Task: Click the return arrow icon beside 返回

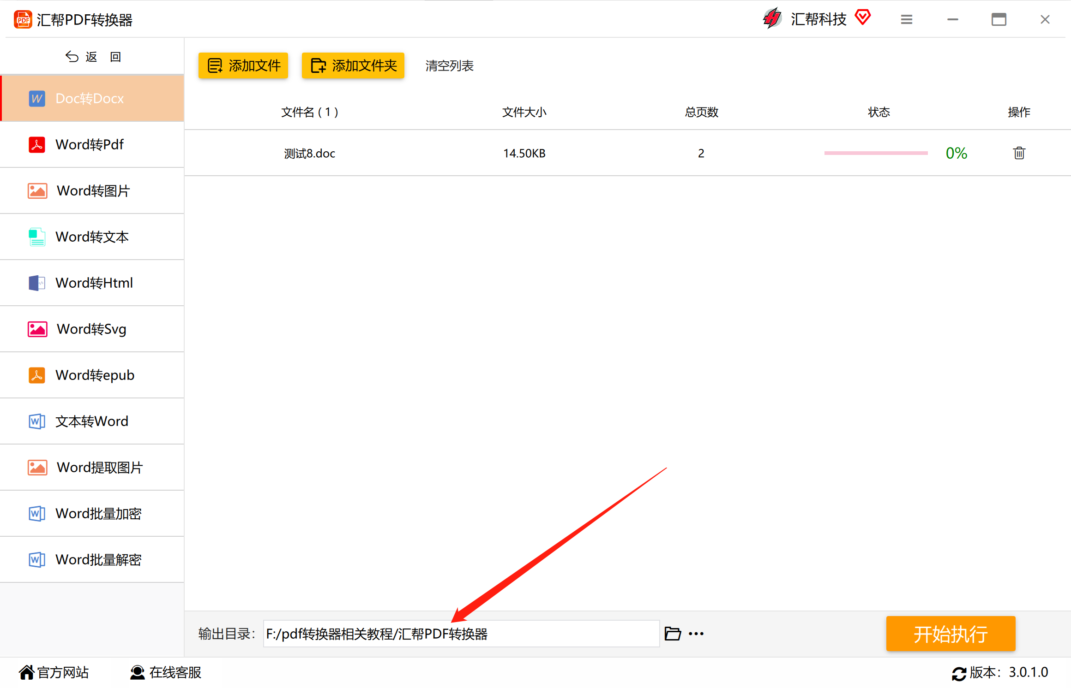Action: (72, 57)
